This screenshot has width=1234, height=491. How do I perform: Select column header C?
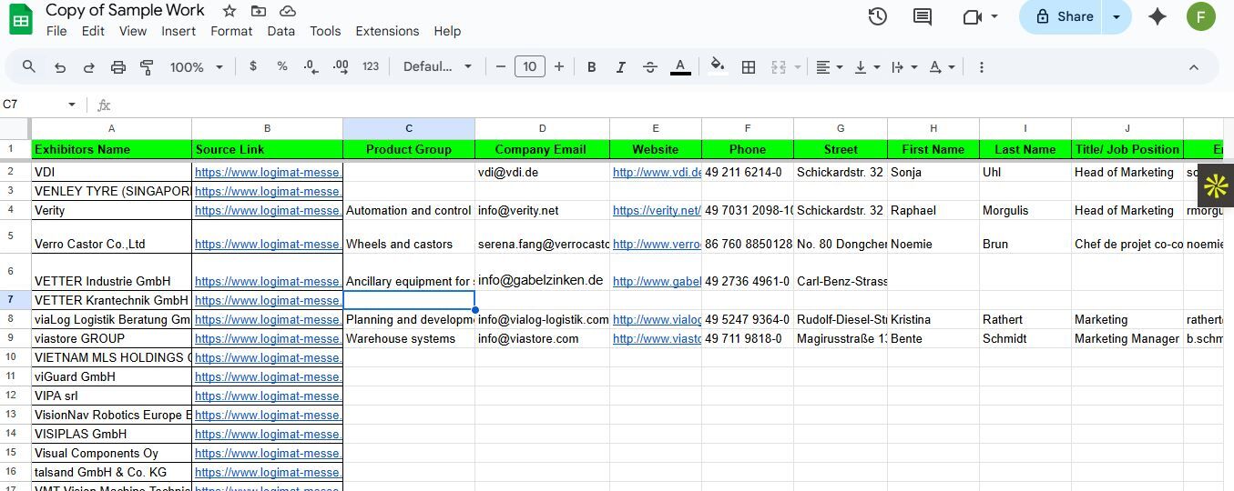pyautogui.click(x=409, y=128)
